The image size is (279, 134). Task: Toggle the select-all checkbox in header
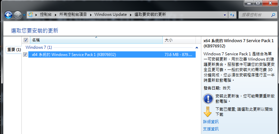click(26, 40)
